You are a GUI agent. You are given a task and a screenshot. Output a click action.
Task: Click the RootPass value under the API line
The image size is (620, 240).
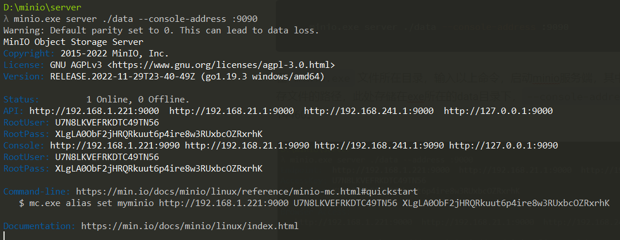pyautogui.click(x=159, y=134)
